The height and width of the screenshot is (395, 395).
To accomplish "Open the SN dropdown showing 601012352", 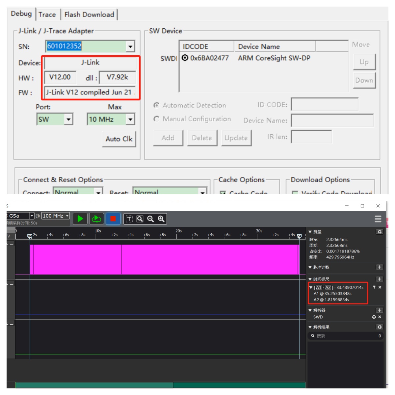I will 130,46.
